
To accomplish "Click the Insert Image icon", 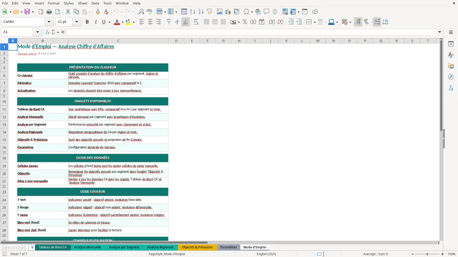I will 220,12.
